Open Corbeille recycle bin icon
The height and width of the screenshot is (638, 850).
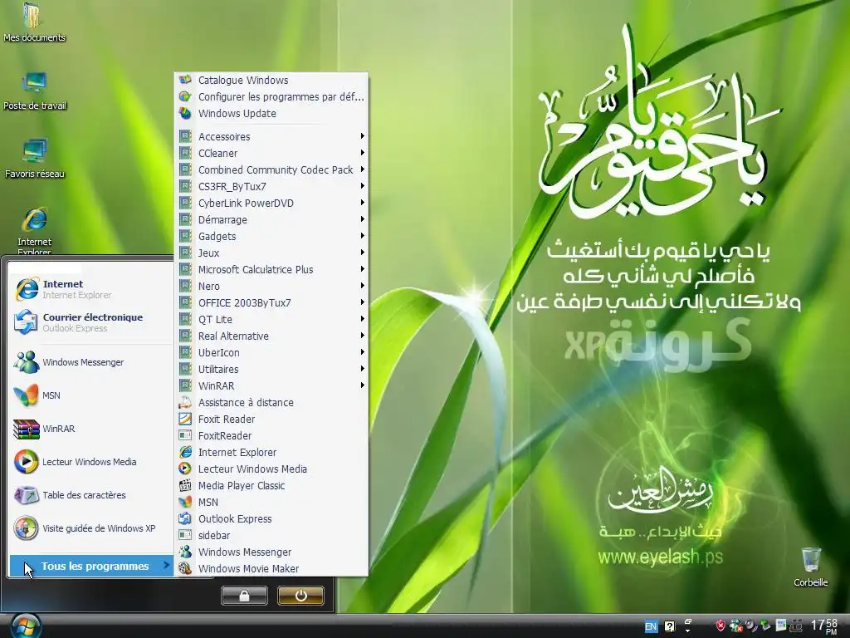point(810,567)
